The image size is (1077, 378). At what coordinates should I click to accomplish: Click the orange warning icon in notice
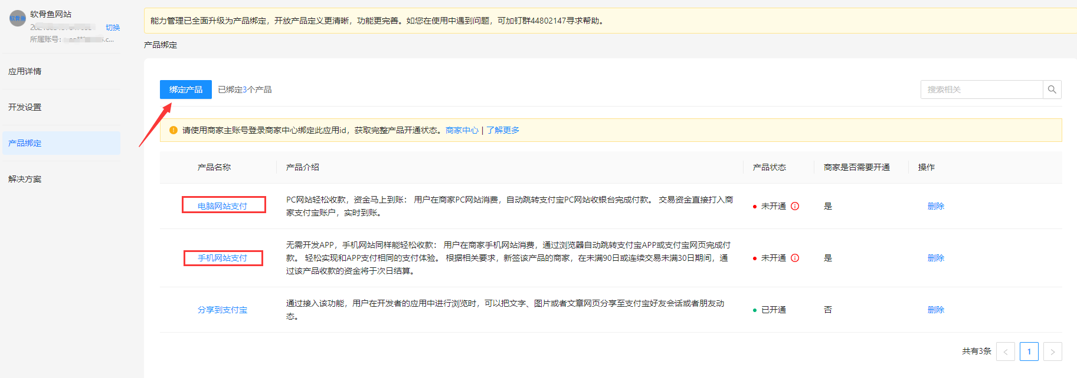click(174, 130)
